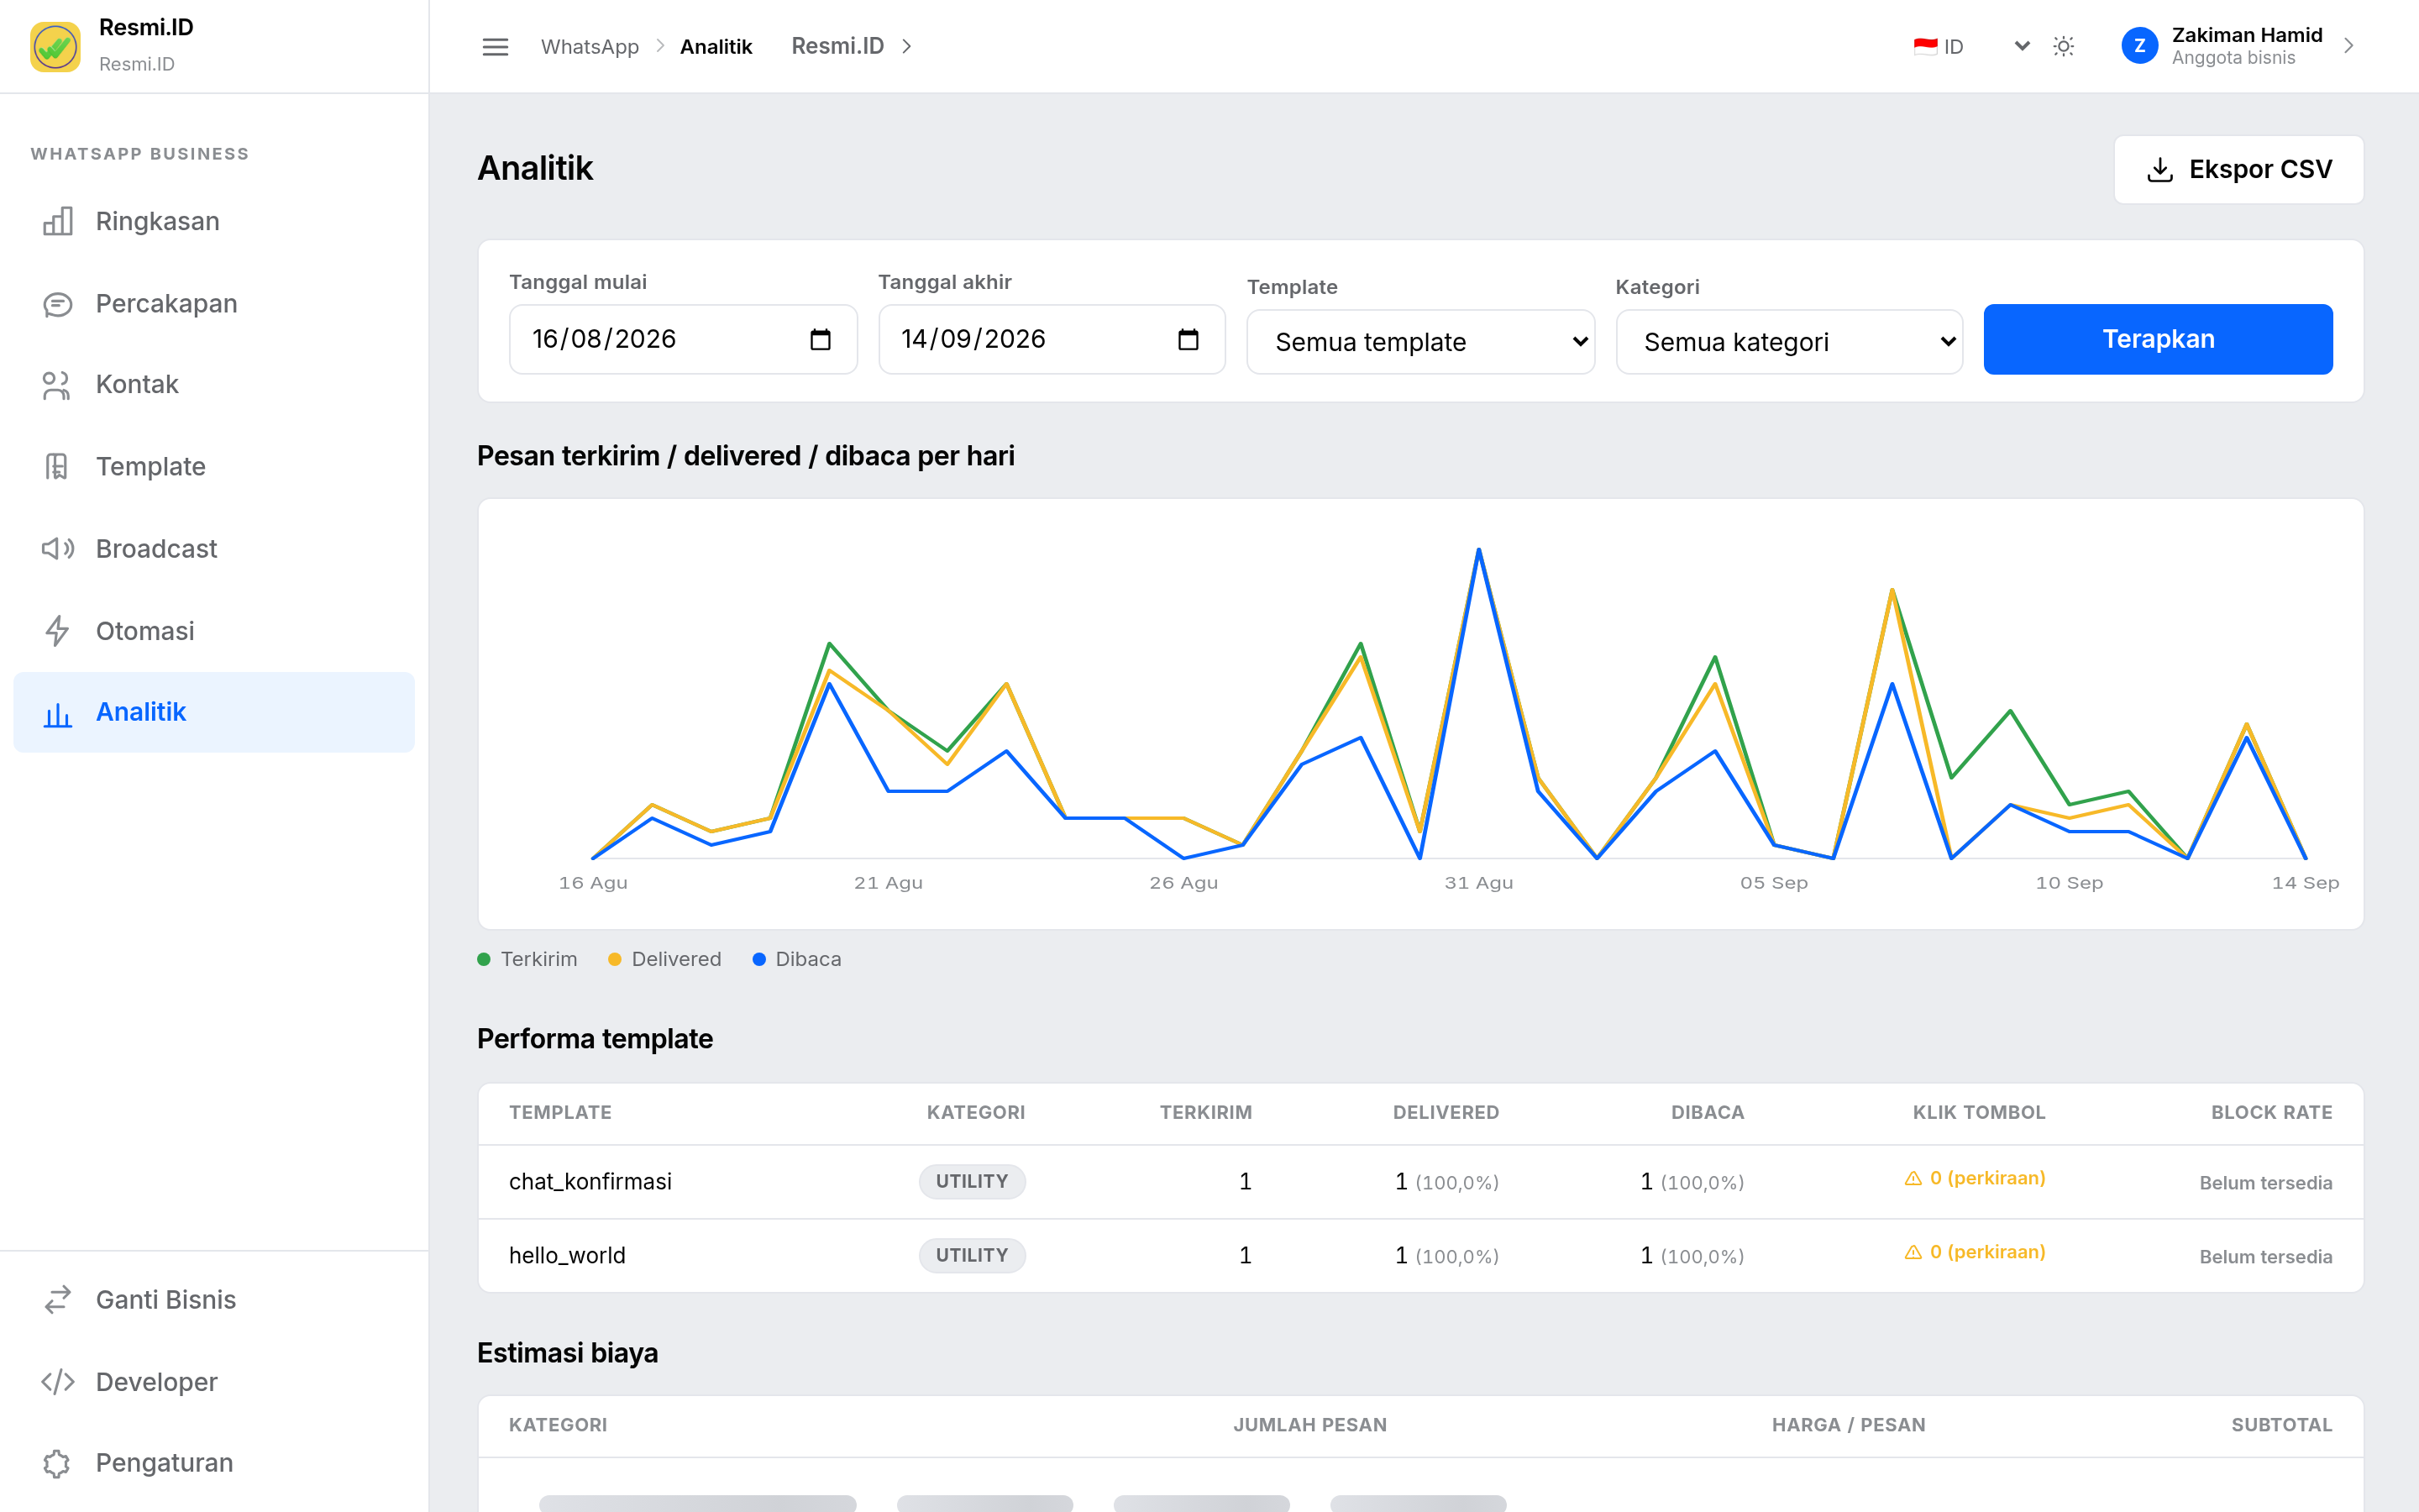Image resolution: width=2419 pixels, height=1512 pixels.
Task: Click the WhatsApp breadcrumb link
Action: pyautogui.click(x=590, y=47)
